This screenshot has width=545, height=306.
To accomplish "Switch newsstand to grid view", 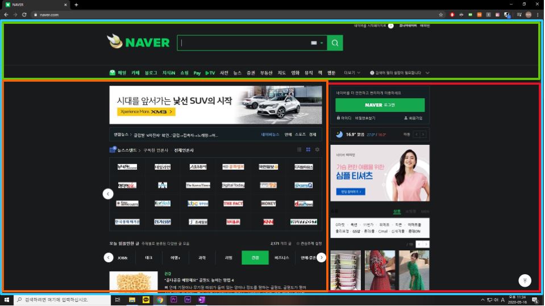I will [308, 150].
